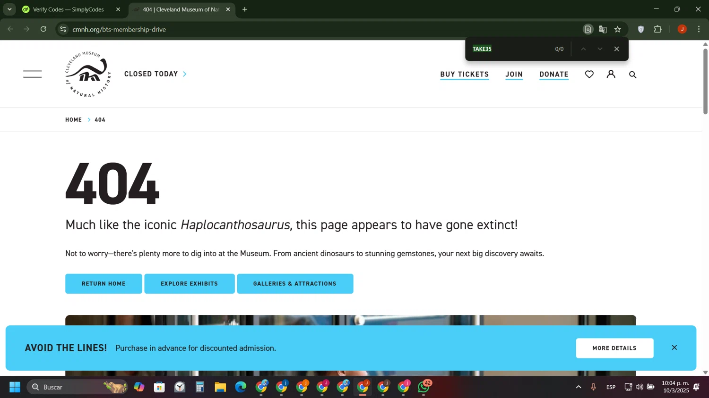Select the 404 Cleveland Museum tab

tap(180, 9)
